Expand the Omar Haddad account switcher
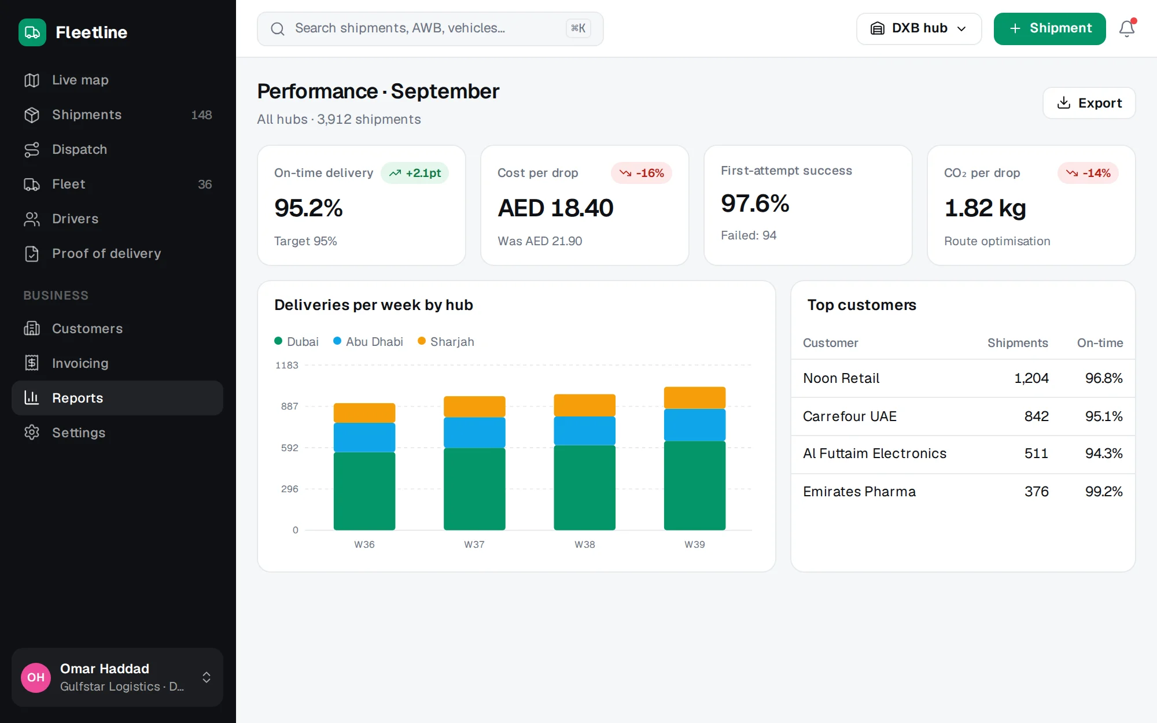The image size is (1157, 723). 117,677
